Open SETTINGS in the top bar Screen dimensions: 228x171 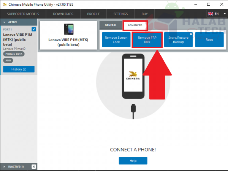pyautogui.click(x=120, y=14)
